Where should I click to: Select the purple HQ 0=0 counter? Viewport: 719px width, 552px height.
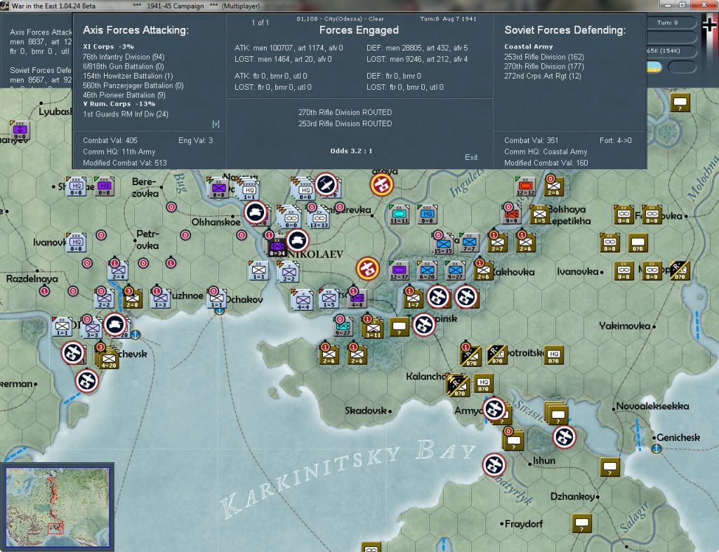tap(104, 187)
